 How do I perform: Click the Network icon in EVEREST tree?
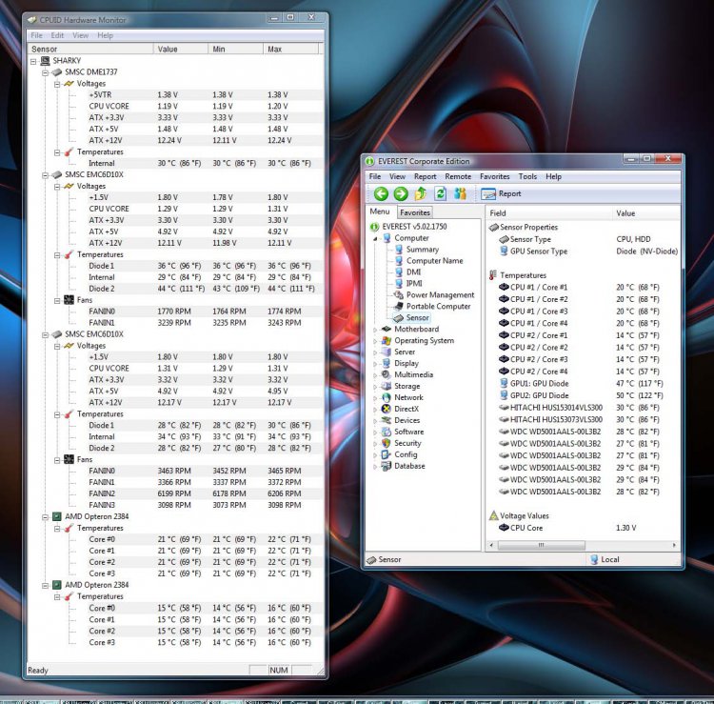click(387, 397)
